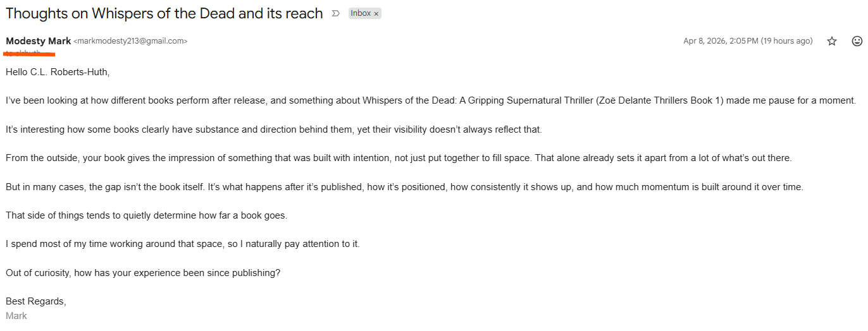Remove the Inbox label with its x

point(376,13)
